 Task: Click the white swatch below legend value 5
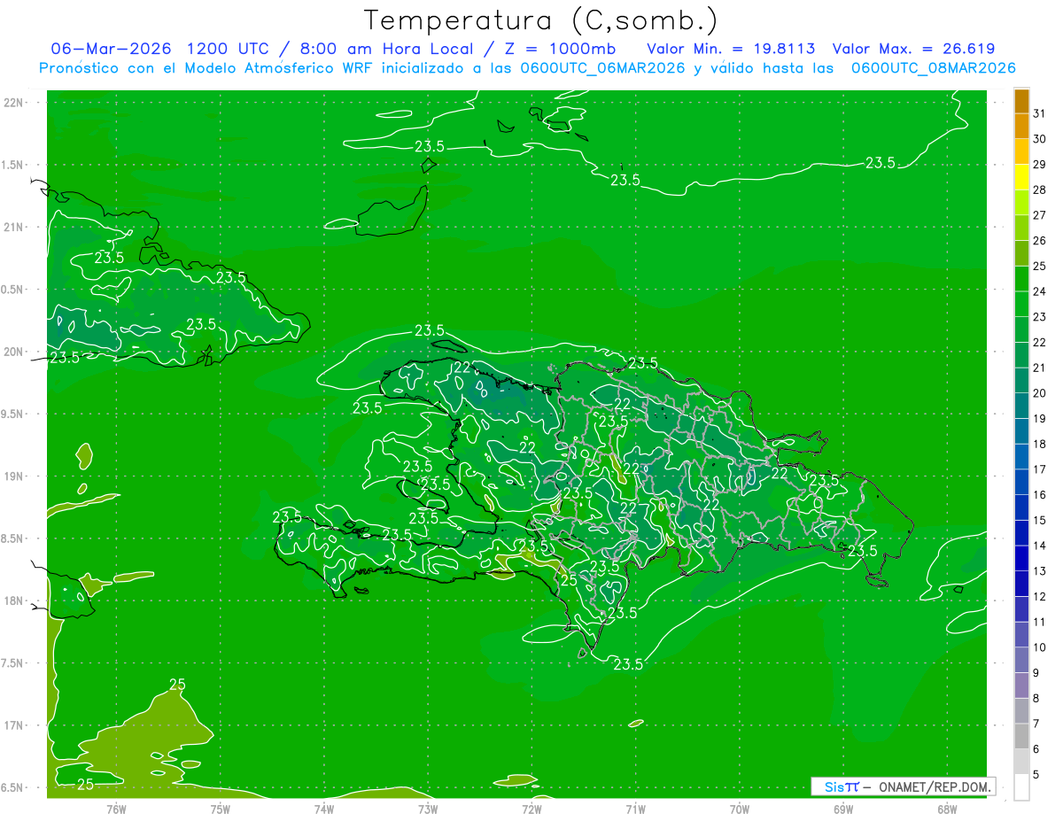[1021, 787]
